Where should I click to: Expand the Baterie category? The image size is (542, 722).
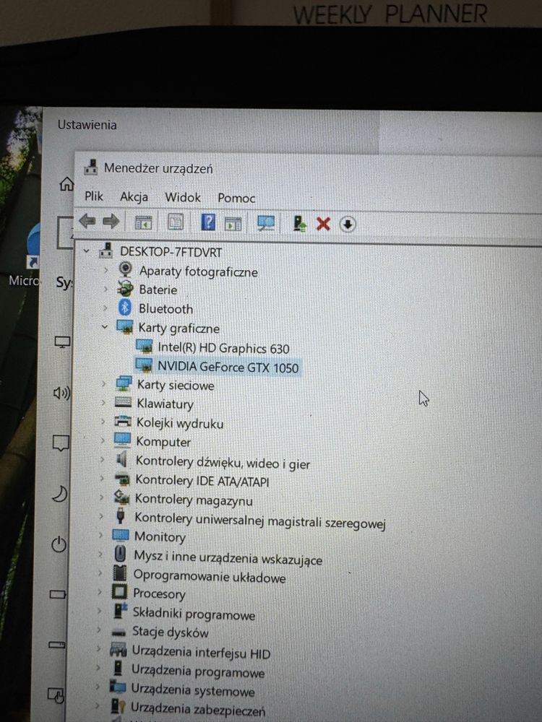106,289
